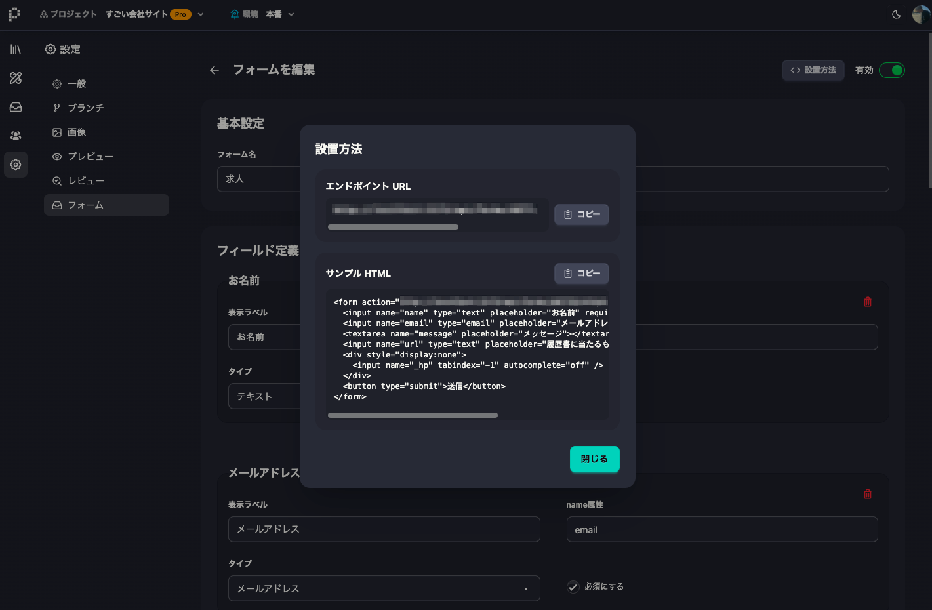Click the お名前 表示ラベル input

point(264,337)
